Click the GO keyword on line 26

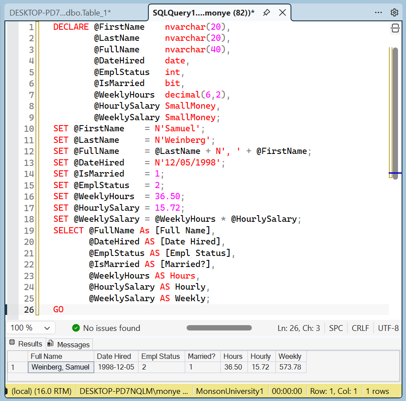pyautogui.click(x=58, y=310)
